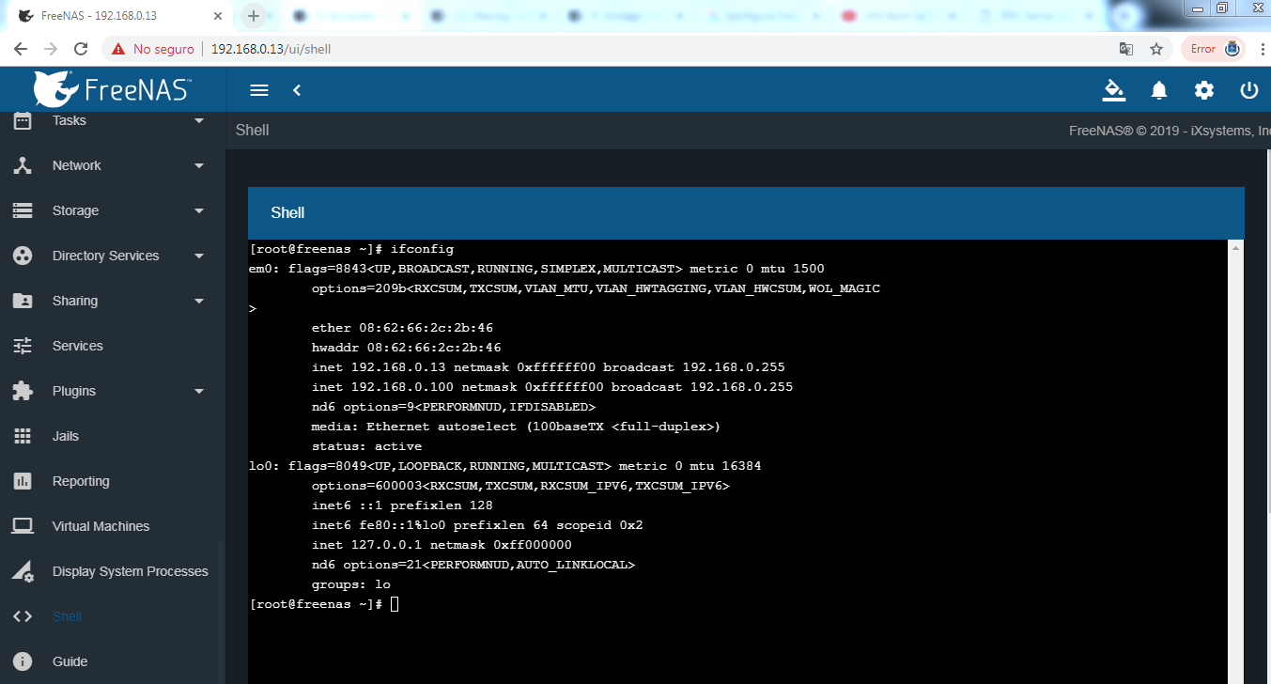Click the Sharing folder icon
The image size is (1271, 684).
(23, 301)
